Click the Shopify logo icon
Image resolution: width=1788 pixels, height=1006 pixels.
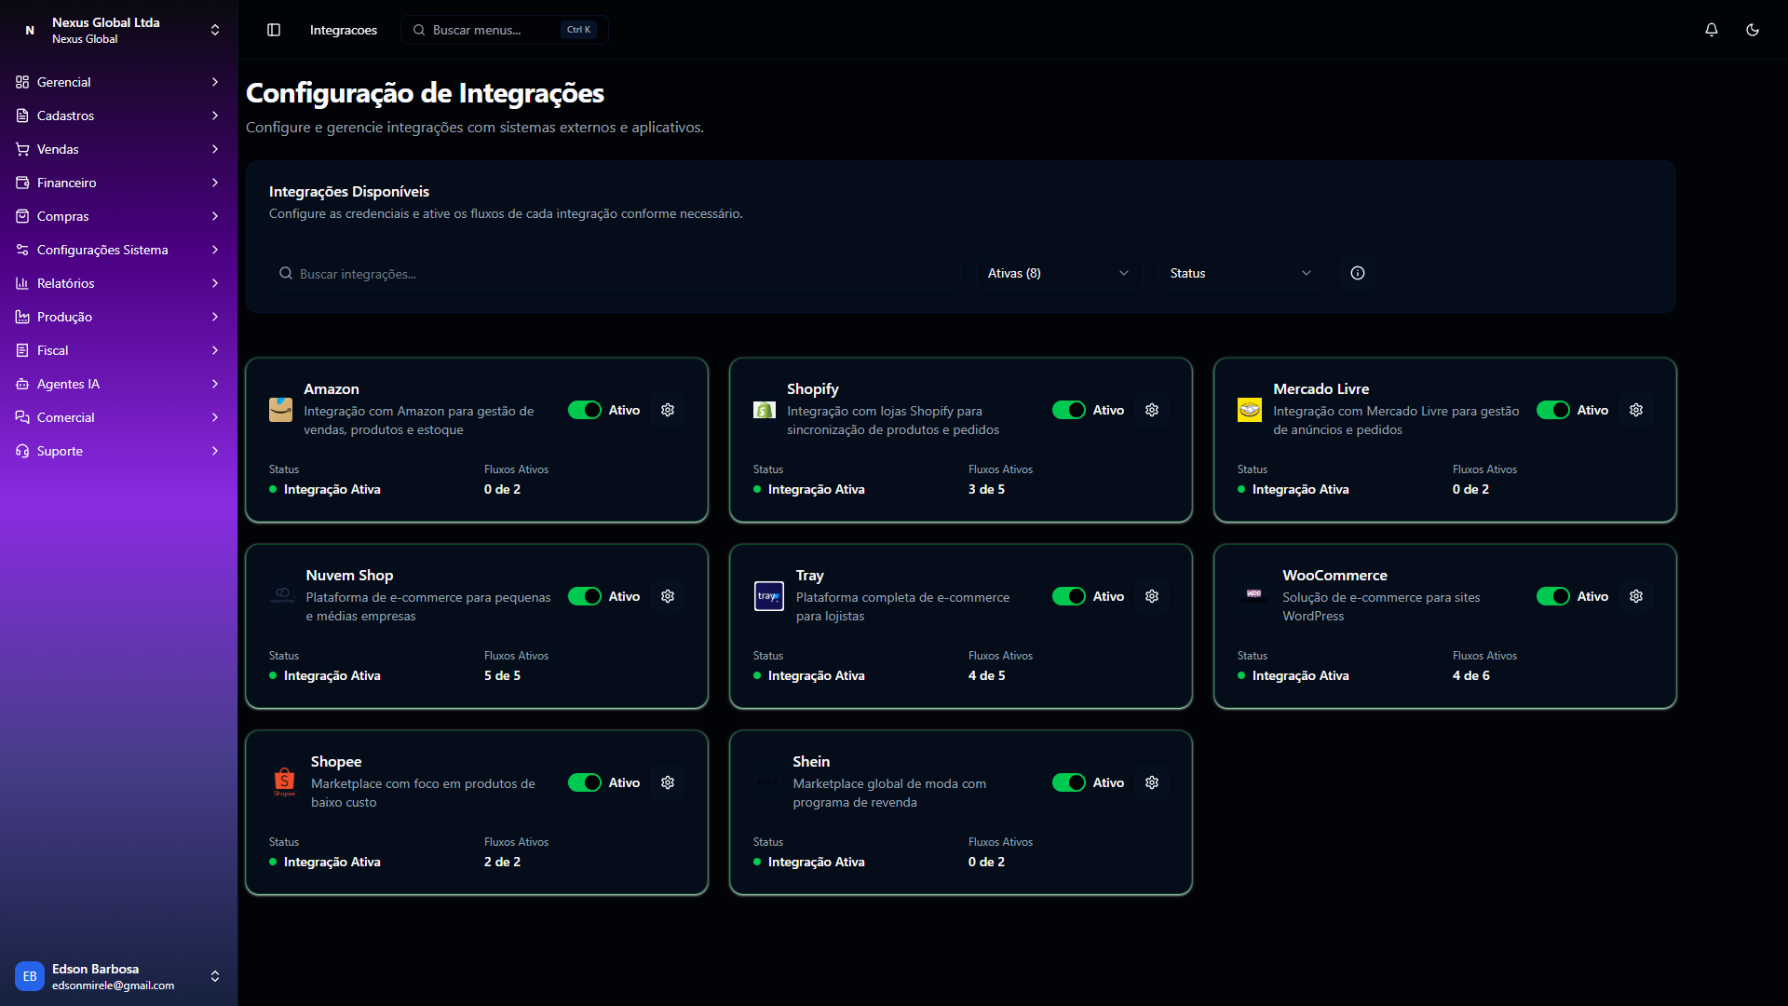click(x=765, y=410)
